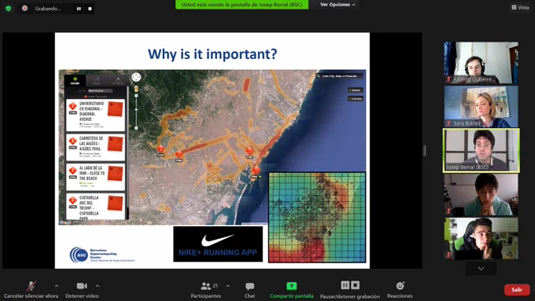
Task: Click Carretera de las Aigües route card
Action: (x=95, y=147)
